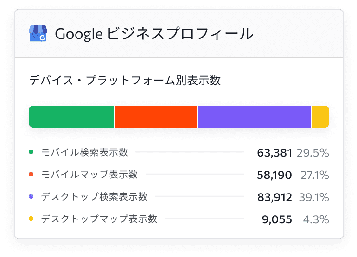This screenshot has height=257, width=357.
Task: Select the yellow bar segment
Action: [x=320, y=117]
